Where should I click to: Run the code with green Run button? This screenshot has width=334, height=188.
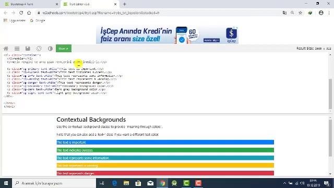tap(64, 49)
